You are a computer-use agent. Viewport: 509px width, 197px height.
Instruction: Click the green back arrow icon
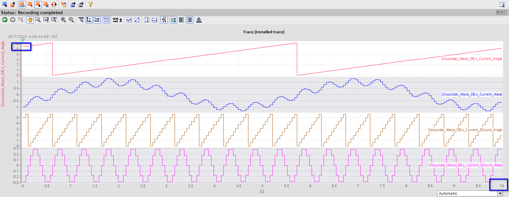tap(5, 20)
